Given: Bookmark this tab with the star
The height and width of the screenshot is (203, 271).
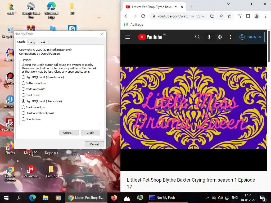Looking at the screenshot, I should pos(229,16).
